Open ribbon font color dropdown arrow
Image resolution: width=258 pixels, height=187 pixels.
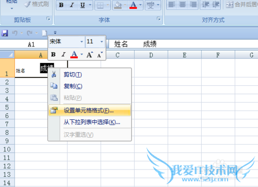pos(140,5)
